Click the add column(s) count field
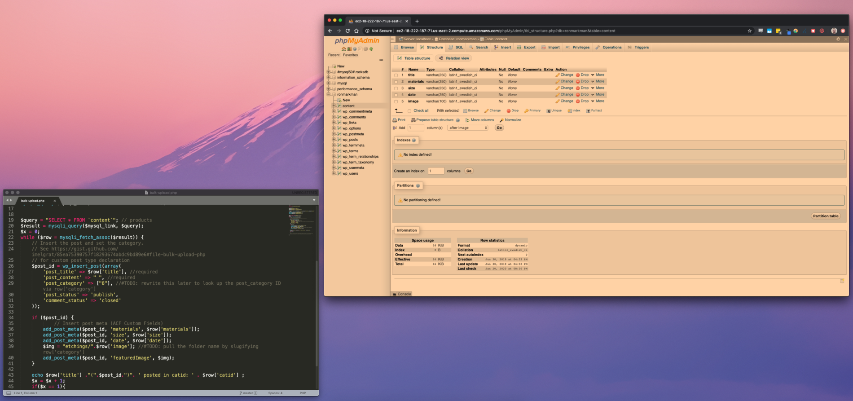The image size is (853, 401). [x=416, y=128]
